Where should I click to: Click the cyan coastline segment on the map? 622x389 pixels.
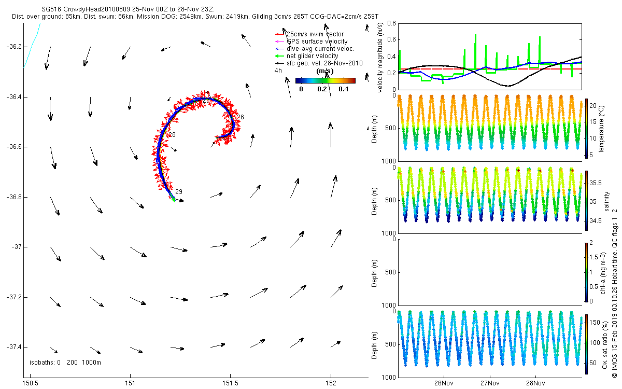coord(32,45)
